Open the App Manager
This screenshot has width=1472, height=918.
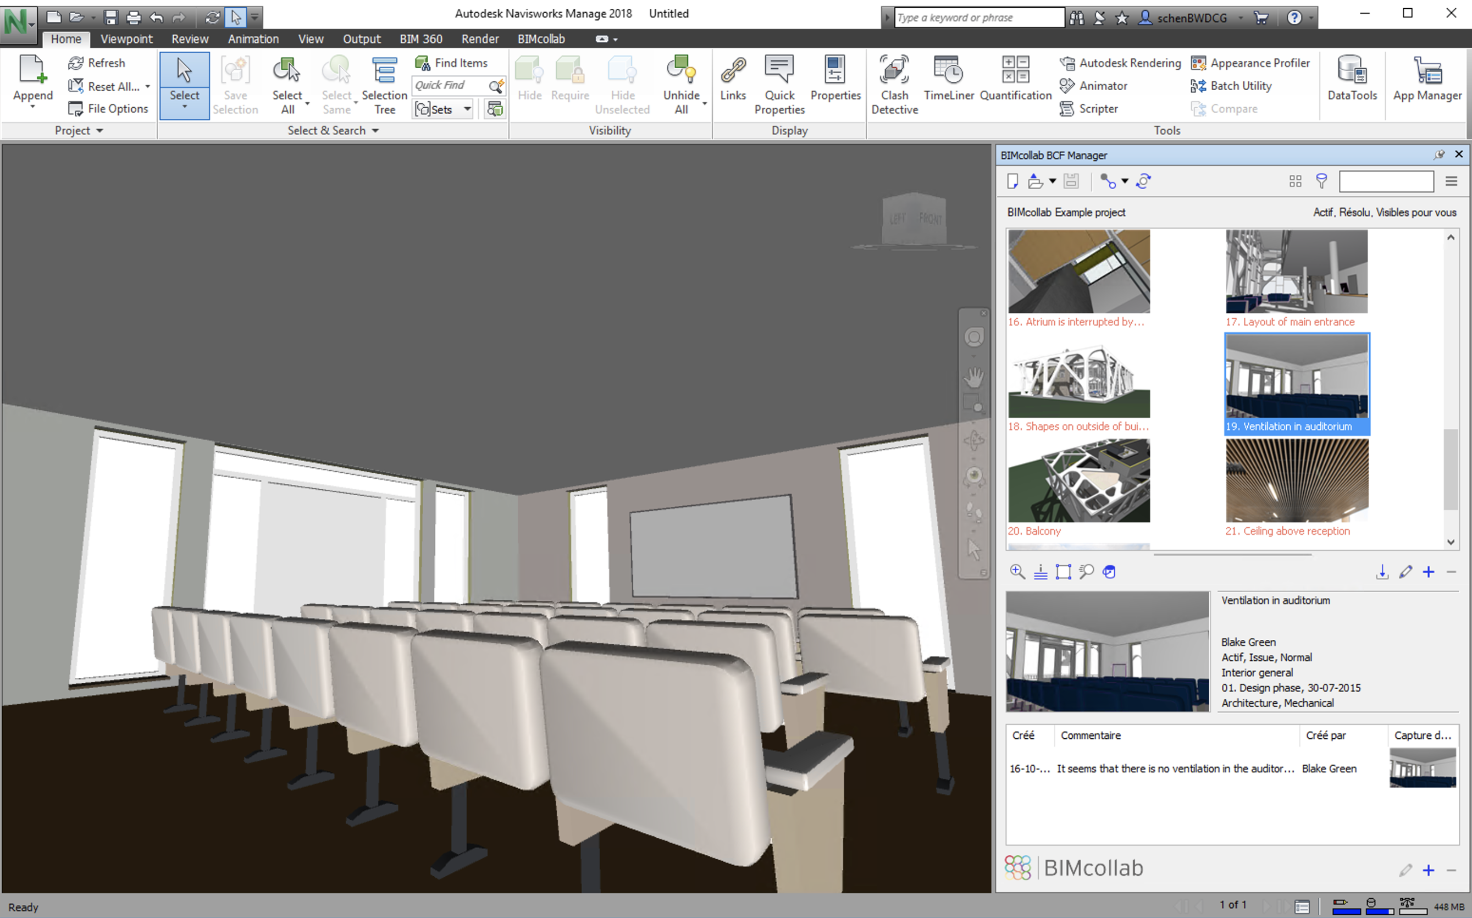[1426, 78]
